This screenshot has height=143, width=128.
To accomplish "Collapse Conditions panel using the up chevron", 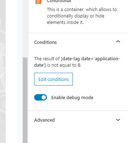I will click(x=118, y=41).
